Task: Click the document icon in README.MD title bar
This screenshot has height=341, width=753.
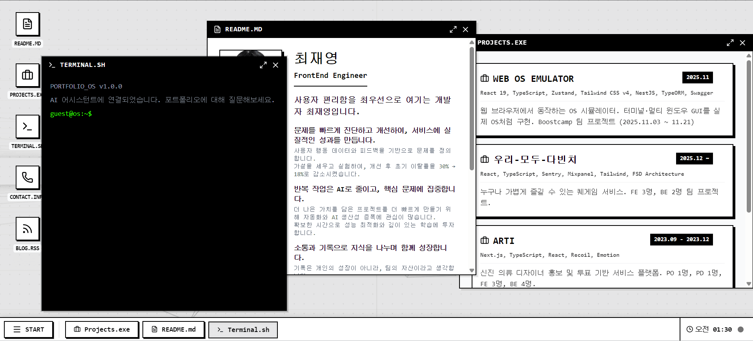Action: pos(217,29)
